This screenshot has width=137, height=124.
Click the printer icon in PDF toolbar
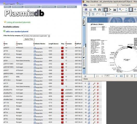(x=90, y=10)
